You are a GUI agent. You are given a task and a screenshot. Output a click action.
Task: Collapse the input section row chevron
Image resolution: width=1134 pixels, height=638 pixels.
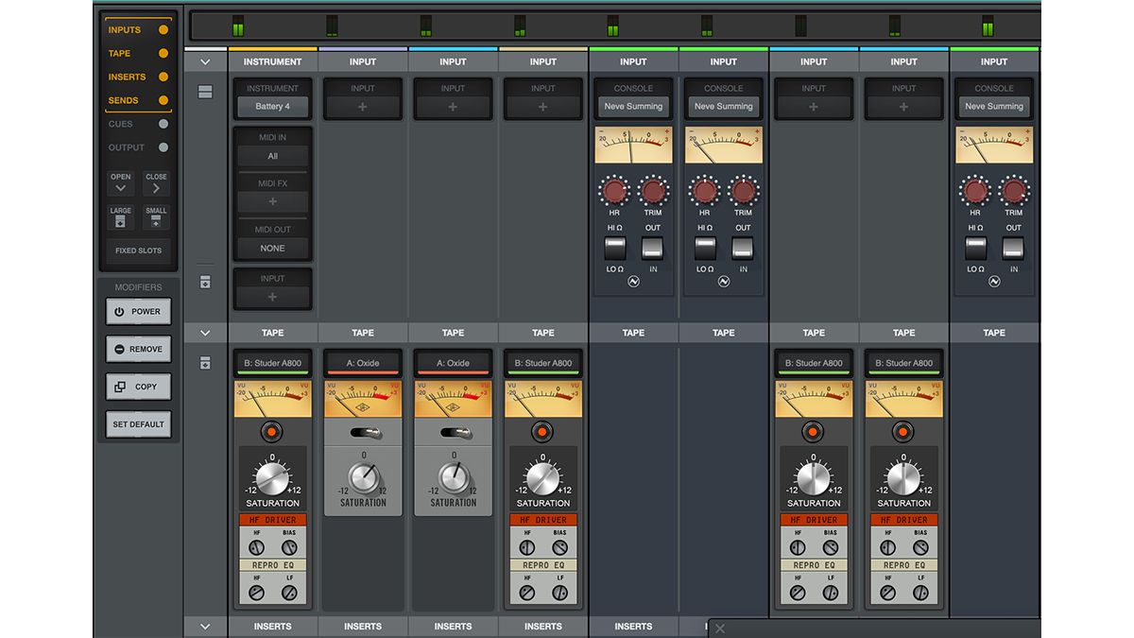[205, 62]
